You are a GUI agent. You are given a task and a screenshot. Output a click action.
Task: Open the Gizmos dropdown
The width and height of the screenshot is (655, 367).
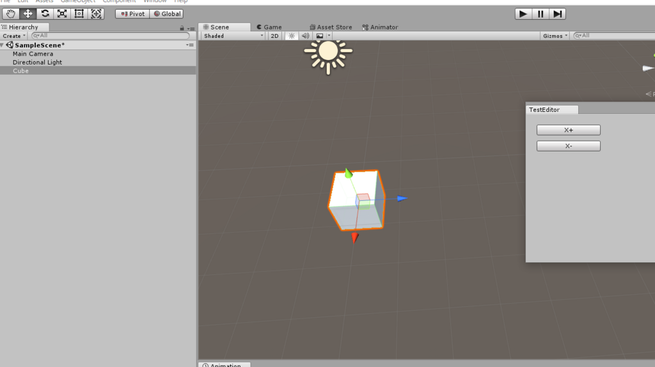[555, 36]
